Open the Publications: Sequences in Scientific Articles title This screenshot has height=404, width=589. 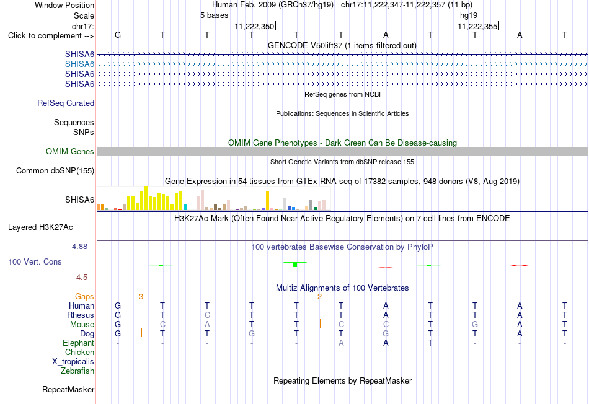(x=342, y=113)
